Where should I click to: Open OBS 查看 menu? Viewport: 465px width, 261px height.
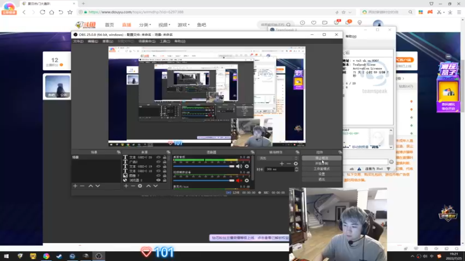point(108,41)
